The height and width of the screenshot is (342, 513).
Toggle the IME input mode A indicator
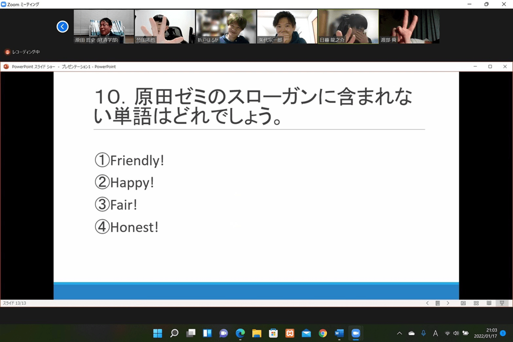click(436, 333)
